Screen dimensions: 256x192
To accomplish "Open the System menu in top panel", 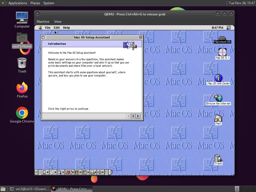I will tap(49, 3).
